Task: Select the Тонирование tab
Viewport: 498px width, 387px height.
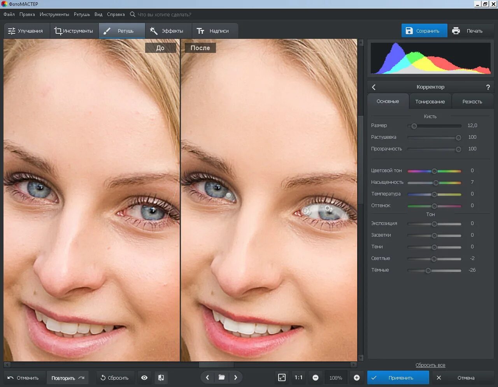Action: click(430, 101)
